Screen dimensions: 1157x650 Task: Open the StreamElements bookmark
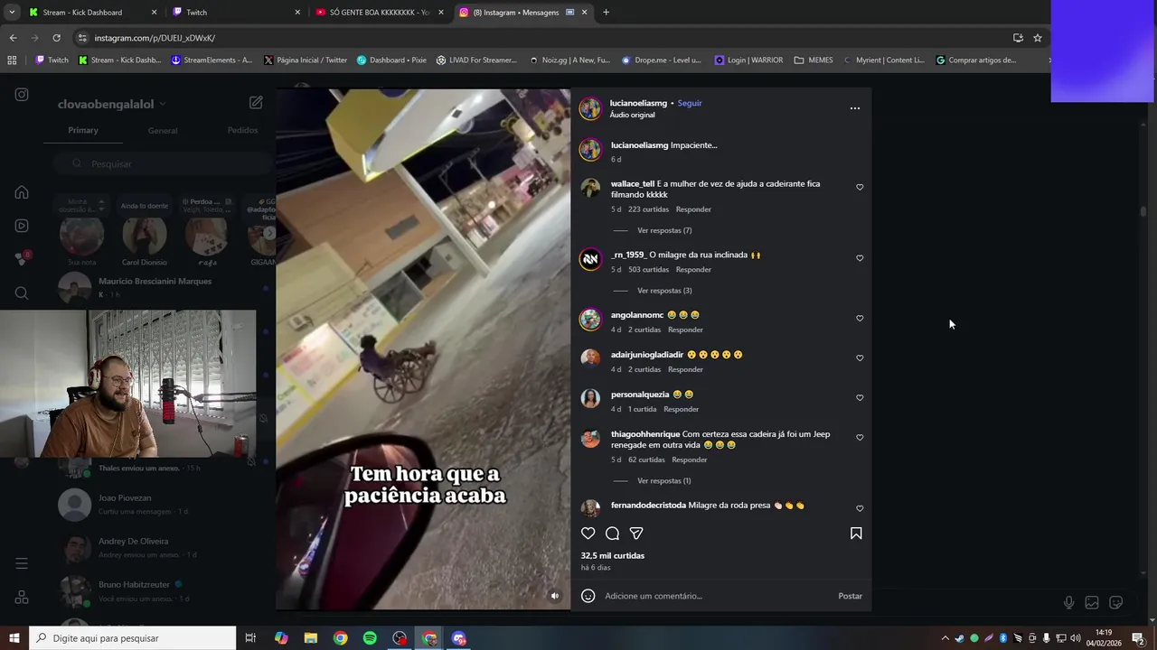212,60
